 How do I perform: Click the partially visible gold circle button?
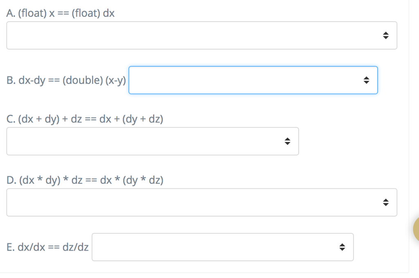coord(415,229)
